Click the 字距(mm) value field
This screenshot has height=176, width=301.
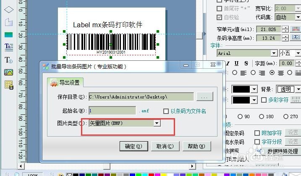(x=287, y=63)
